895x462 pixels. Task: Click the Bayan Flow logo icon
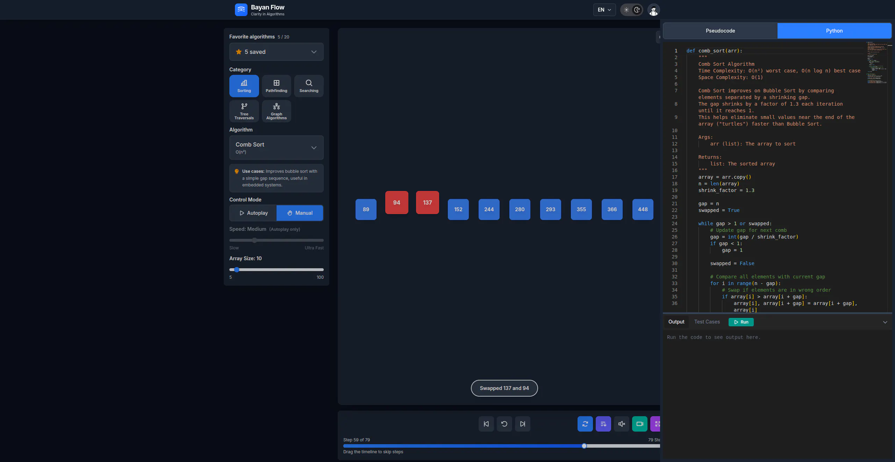241,10
